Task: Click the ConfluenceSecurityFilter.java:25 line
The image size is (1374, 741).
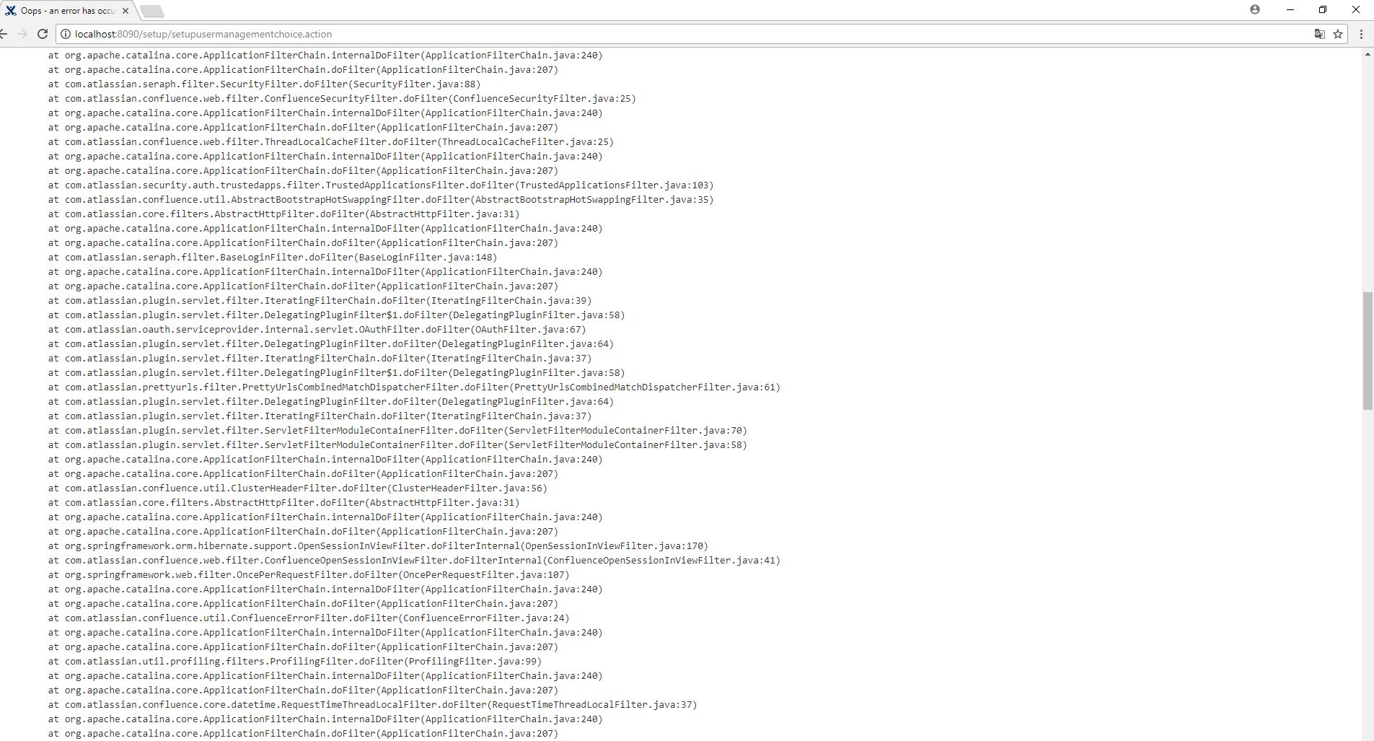Action: [342, 99]
